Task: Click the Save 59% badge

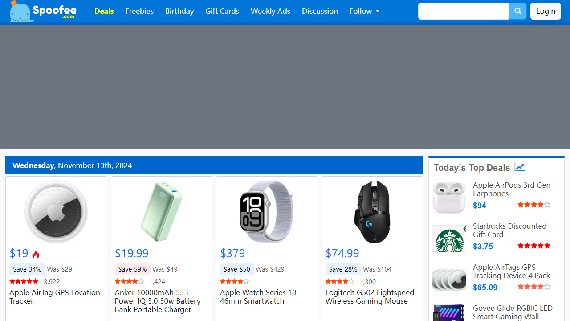Action: tap(132, 269)
